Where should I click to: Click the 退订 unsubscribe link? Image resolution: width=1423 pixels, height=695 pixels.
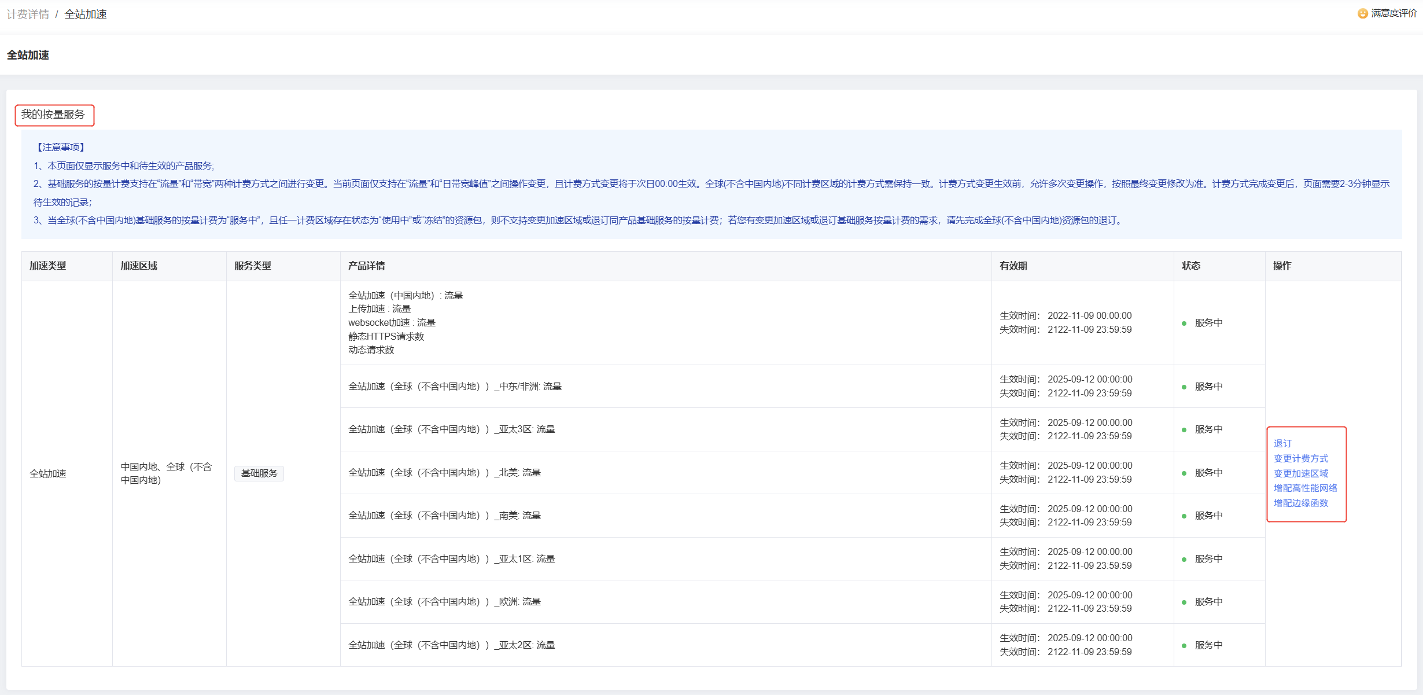tap(1282, 443)
